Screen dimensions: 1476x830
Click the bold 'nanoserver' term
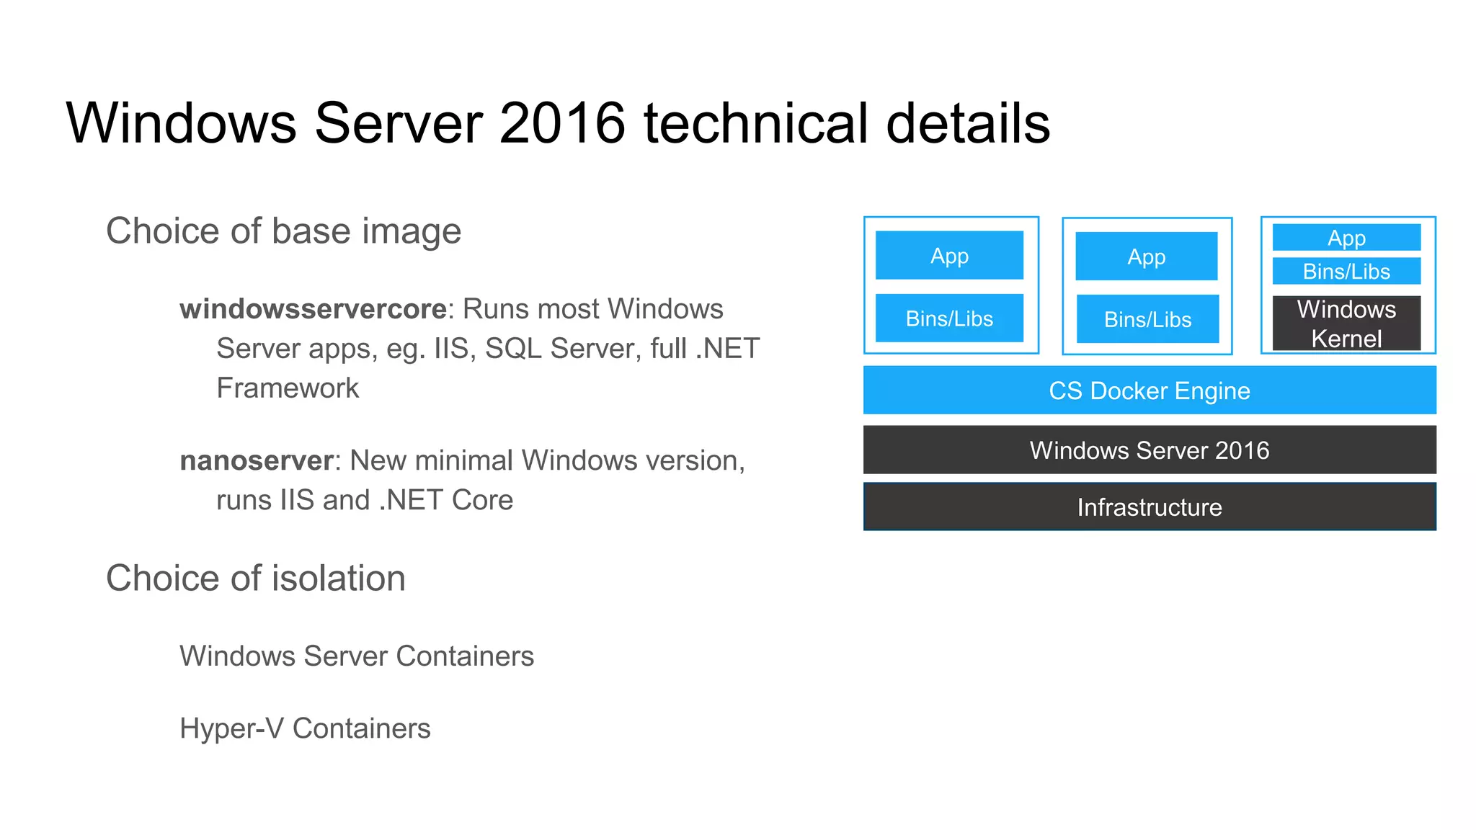(x=257, y=460)
